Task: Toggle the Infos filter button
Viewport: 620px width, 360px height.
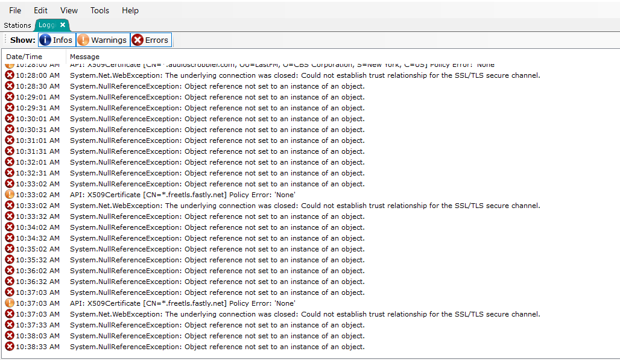Action: click(56, 40)
